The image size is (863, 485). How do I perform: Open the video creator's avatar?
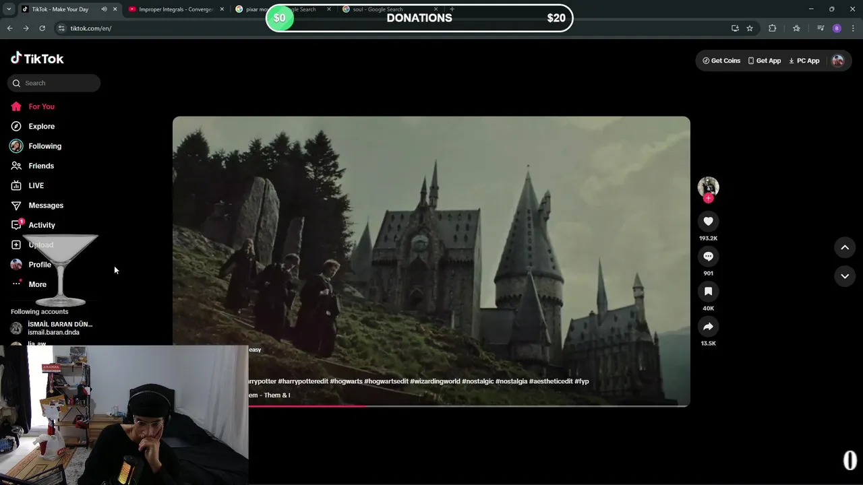708,187
